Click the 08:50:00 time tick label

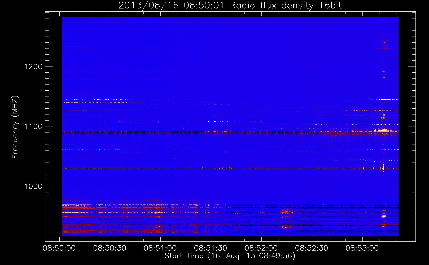tap(59, 248)
